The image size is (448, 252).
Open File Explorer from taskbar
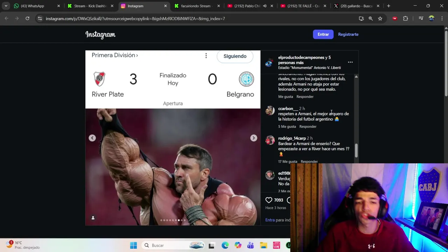tap(264, 245)
